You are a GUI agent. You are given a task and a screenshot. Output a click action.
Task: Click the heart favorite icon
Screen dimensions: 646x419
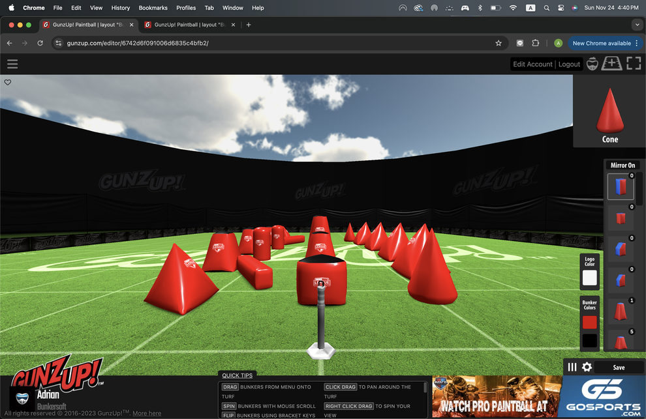(x=8, y=82)
